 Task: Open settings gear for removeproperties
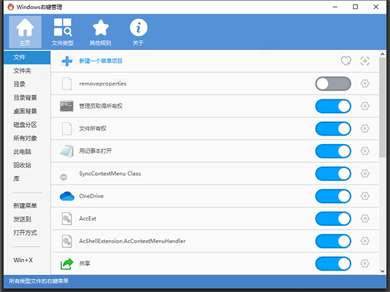pyautogui.click(x=365, y=84)
